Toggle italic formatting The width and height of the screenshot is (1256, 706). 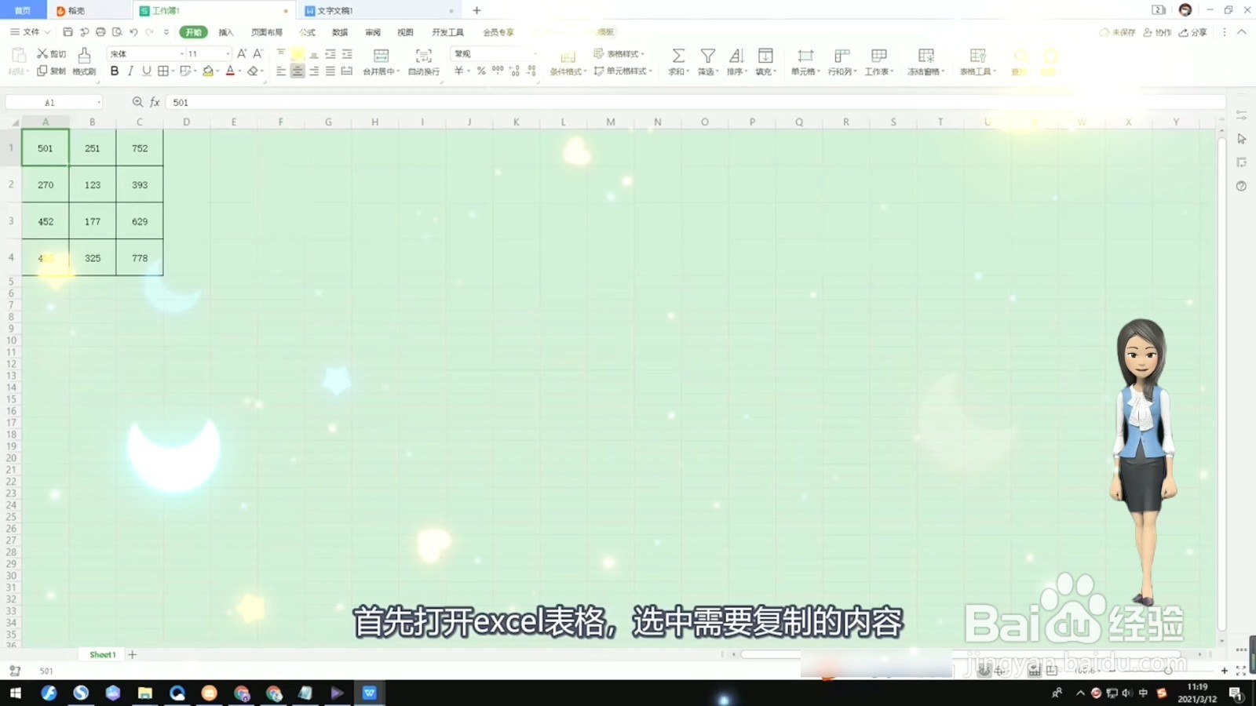click(x=130, y=71)
